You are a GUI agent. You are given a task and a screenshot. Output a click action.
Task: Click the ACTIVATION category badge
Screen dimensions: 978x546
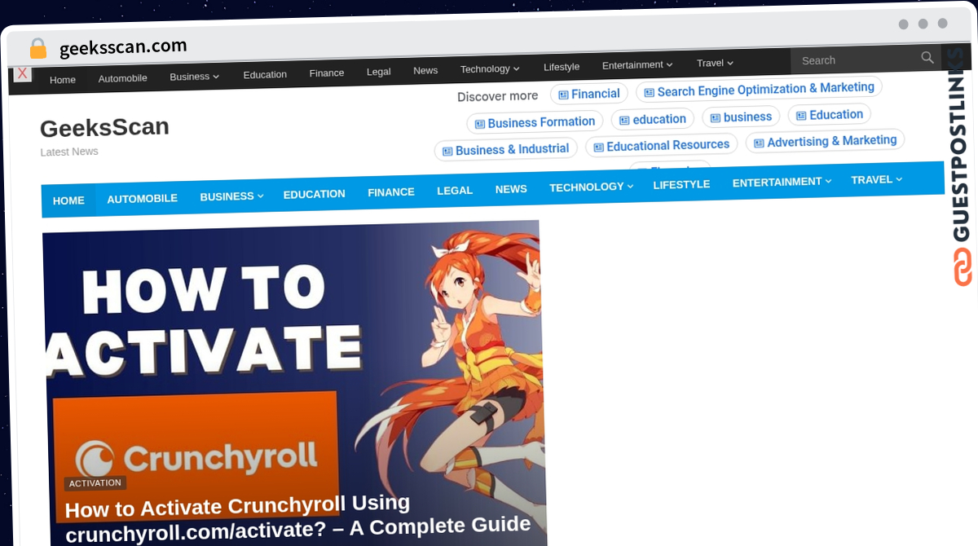(x=95, y=483)
